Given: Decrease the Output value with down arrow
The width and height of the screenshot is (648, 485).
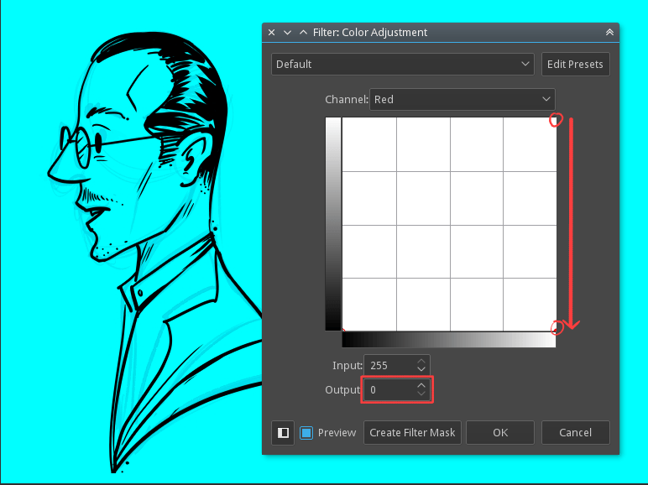Looking at the screenshot, I should [x=421, y=394].
